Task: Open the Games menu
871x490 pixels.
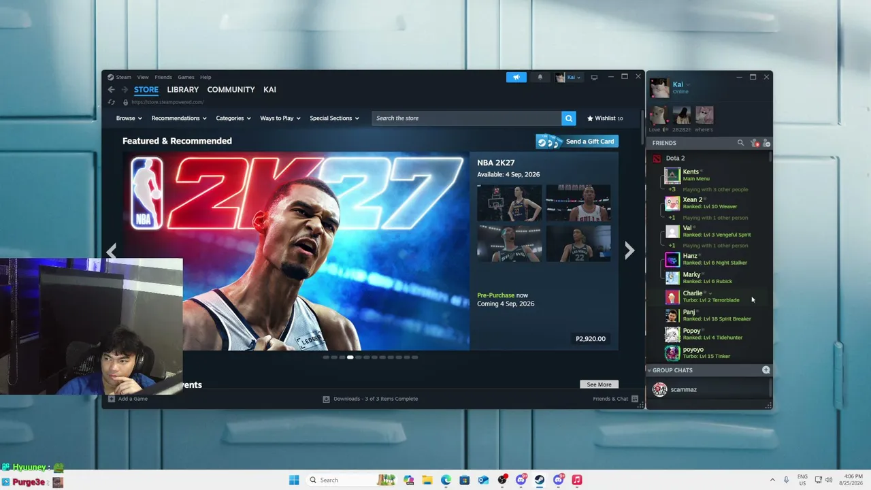Action: (x=186, y=77)
